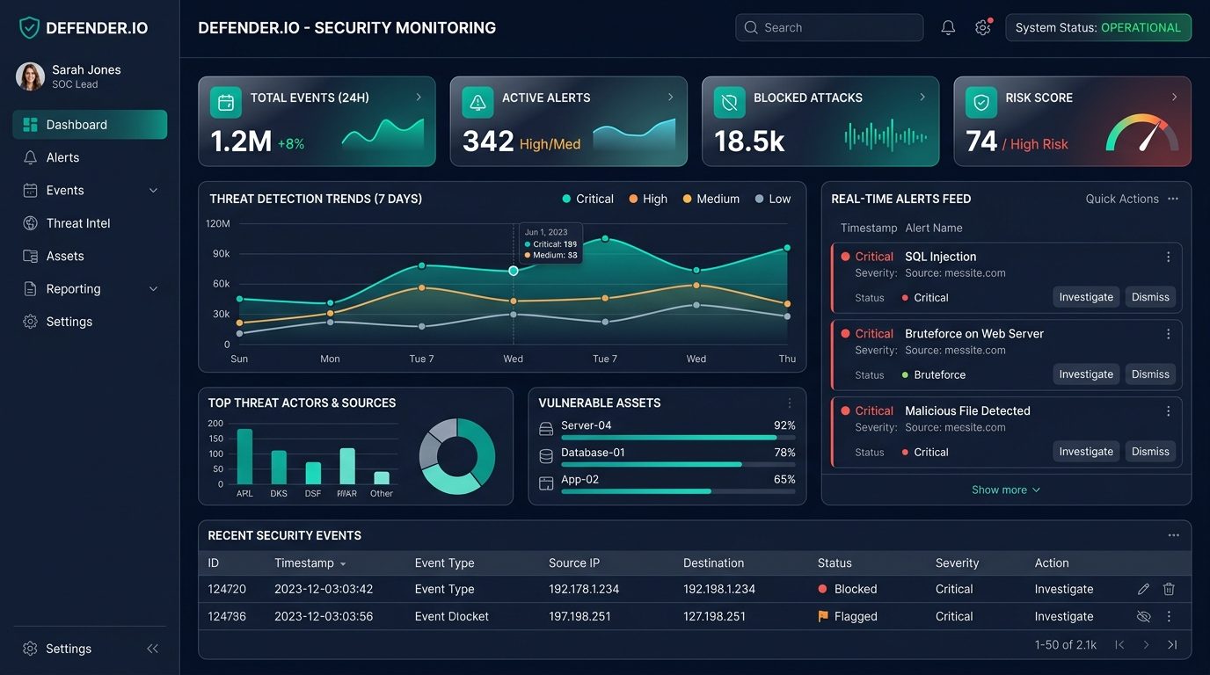Collapse the sidebar with double chevron
This screenshot has height=675, width=1210.
(152, 649)
